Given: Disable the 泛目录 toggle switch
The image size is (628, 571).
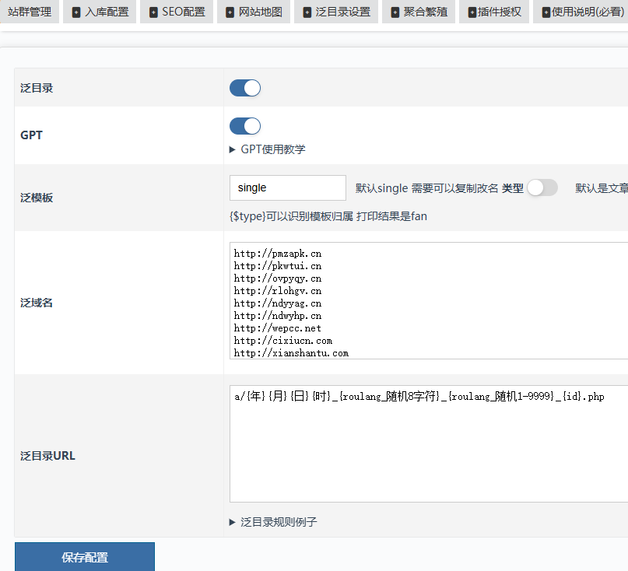Looking at the screenshot, I should [x=245, y=88].
